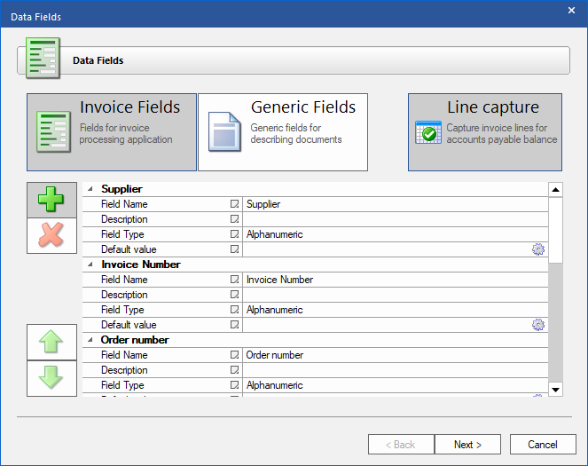The width and height of the screenshot is (588, 466).
Task: Open gear settings for Supplier default value
Action: (x=537, y=249)
